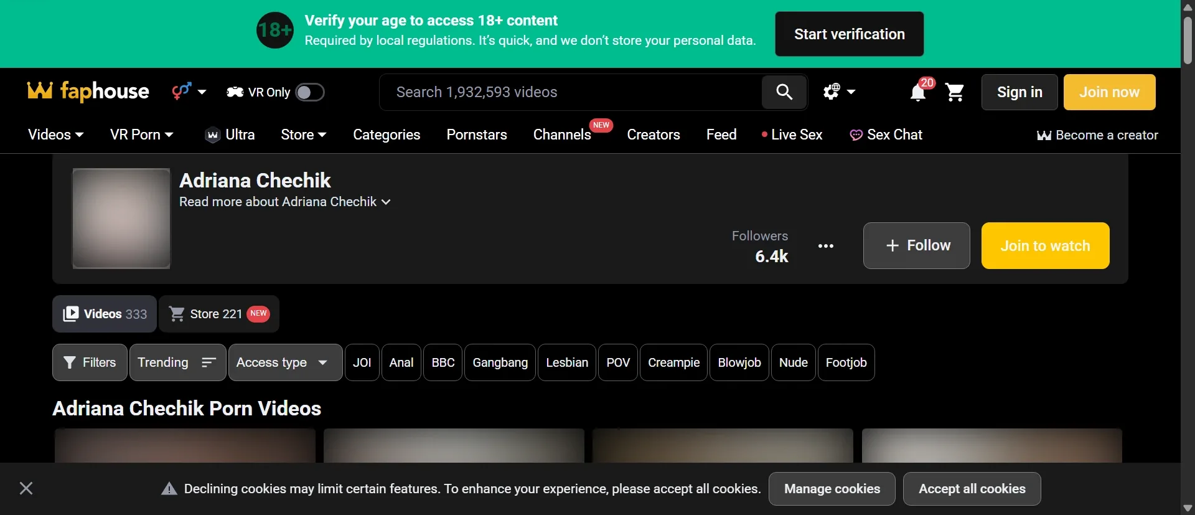Open the Live Sex link
The height and width of the screenshot is (515, 1195).
tap(792, 135)
